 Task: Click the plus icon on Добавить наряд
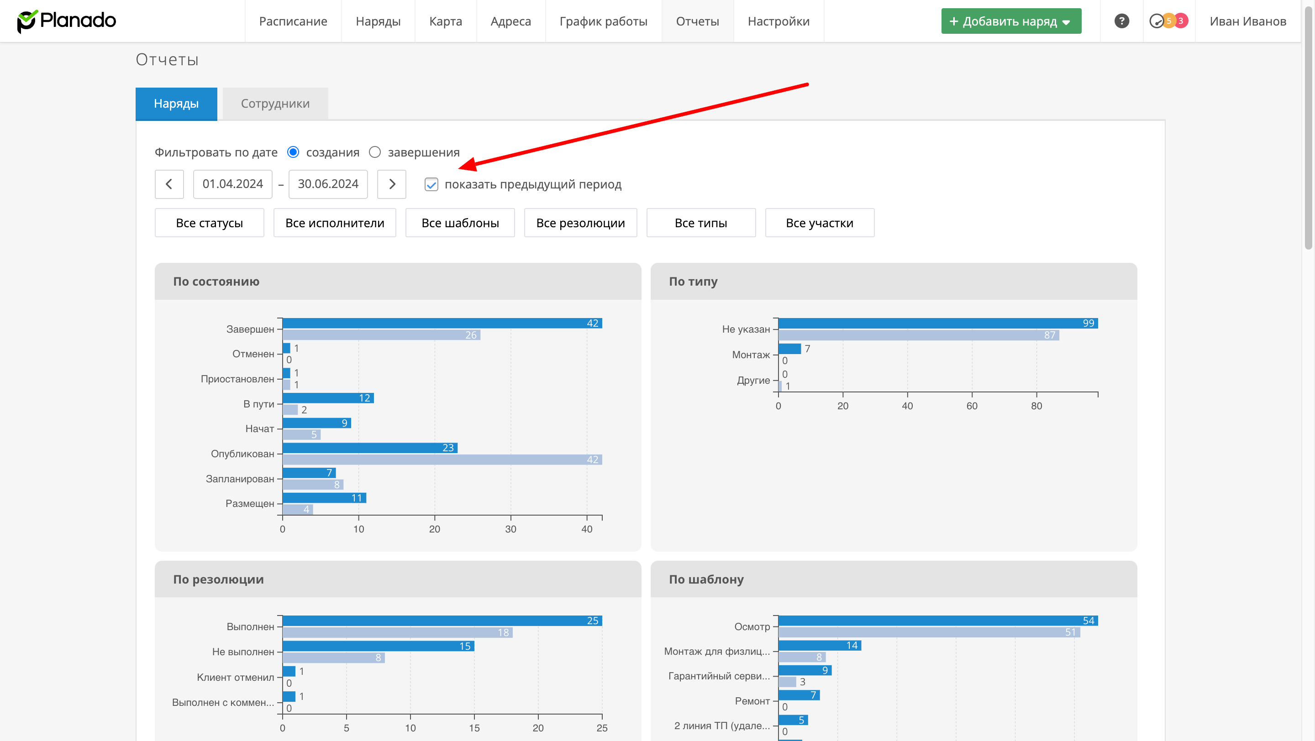point(953,21)
